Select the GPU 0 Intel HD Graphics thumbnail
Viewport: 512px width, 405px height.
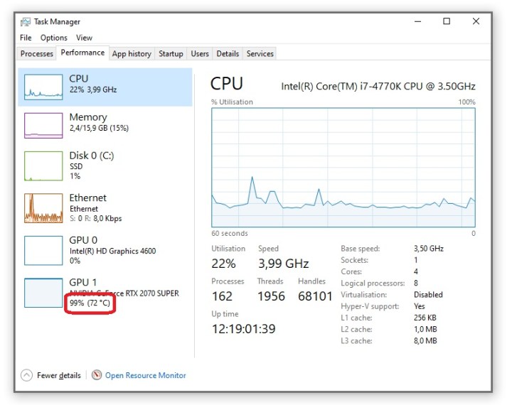click(43, 250)
